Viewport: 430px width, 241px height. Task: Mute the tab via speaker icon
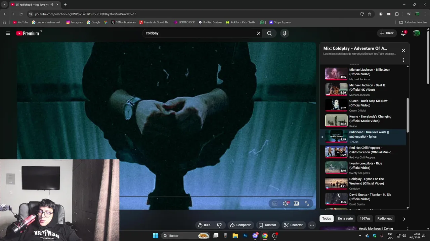click(x=52, y=5)
